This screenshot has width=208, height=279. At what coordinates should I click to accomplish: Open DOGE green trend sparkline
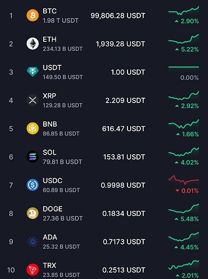(183, 208)
